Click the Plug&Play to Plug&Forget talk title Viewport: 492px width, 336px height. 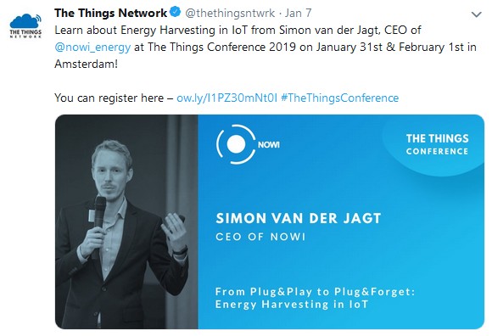[315, 298]
